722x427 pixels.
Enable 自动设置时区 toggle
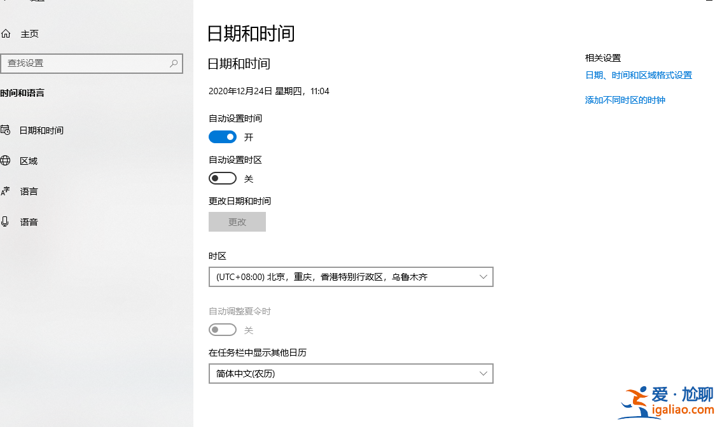(222, 178)
